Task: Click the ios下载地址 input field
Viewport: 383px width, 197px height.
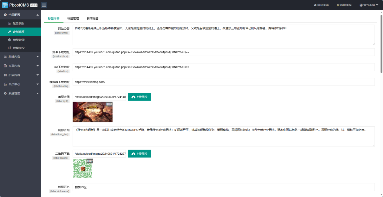Action: coord(224,67)
